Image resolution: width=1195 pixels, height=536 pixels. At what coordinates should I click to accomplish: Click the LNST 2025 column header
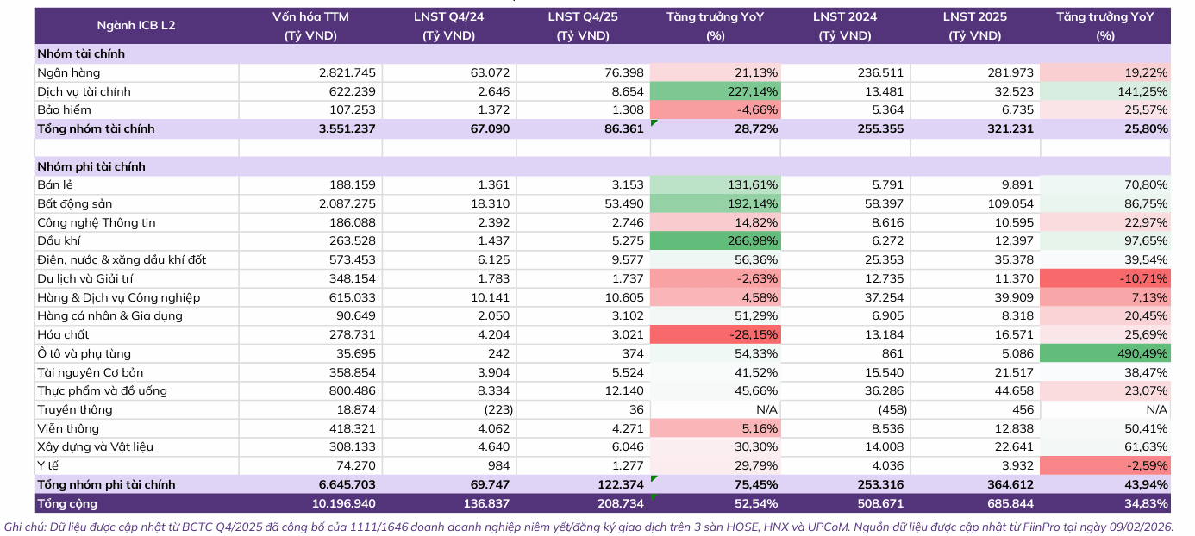[x=975, y=26]
